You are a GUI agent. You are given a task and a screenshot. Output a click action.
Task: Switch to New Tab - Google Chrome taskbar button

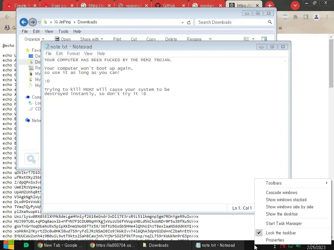point(60,245)
